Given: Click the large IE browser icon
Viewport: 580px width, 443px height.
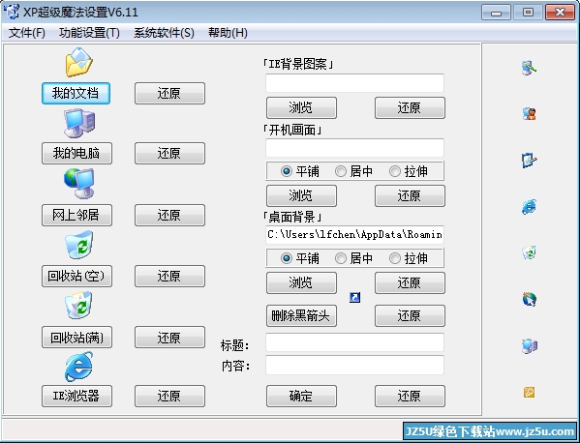Looking at the screenshot, I should click(x=78, y=367).
